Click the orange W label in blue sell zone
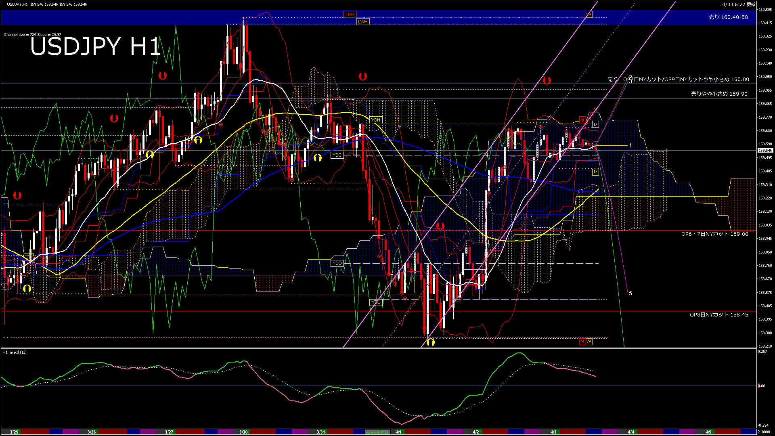 pyautogui.click(x=589, y=15)
